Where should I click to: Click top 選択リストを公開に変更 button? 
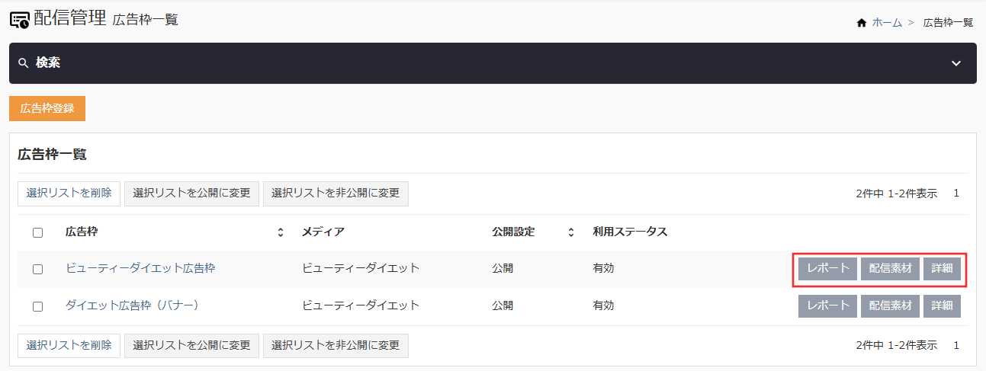pyautogui.click(x=191, y=193)
